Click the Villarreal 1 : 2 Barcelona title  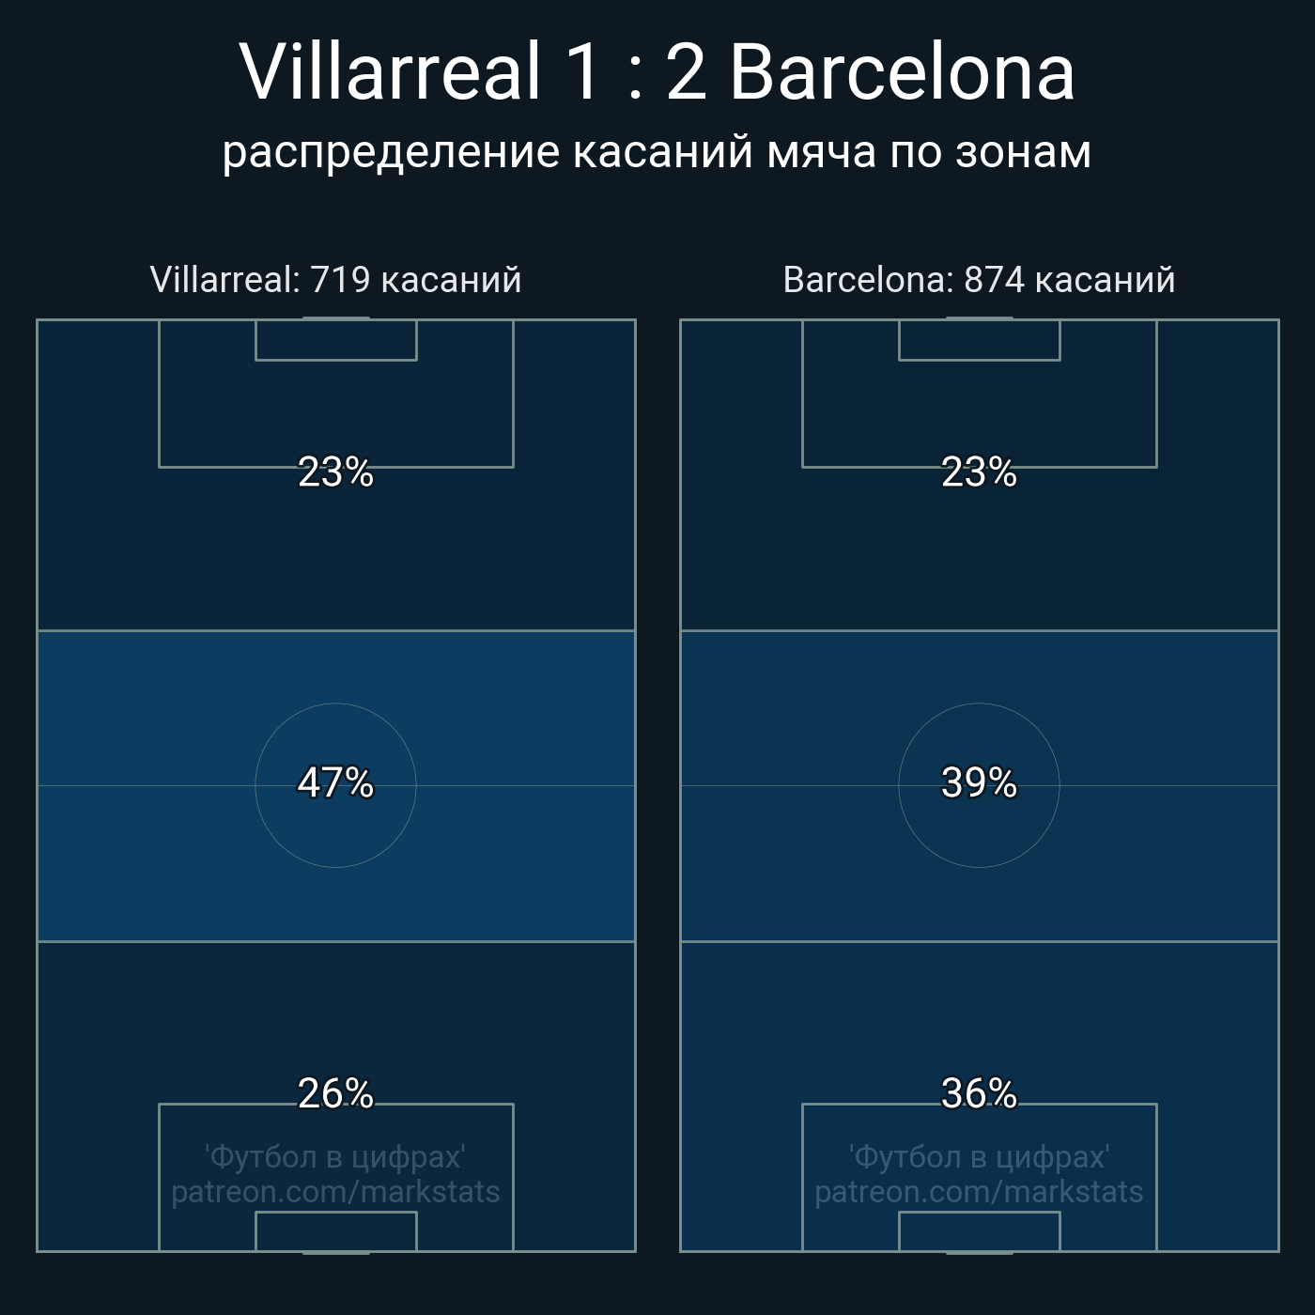coord(657,72)
